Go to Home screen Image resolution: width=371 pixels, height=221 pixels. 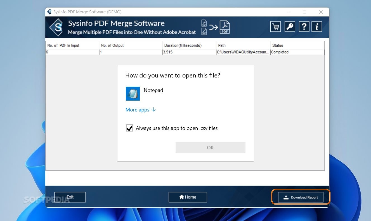coord(188,197)
